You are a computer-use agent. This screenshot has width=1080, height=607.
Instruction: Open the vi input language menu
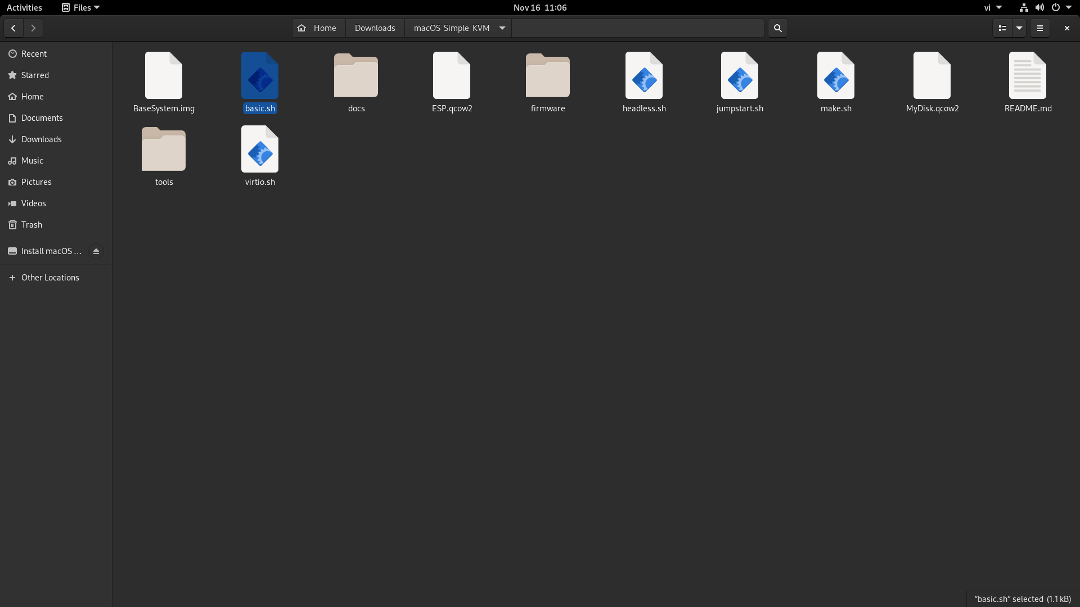[x=992, y=7]
